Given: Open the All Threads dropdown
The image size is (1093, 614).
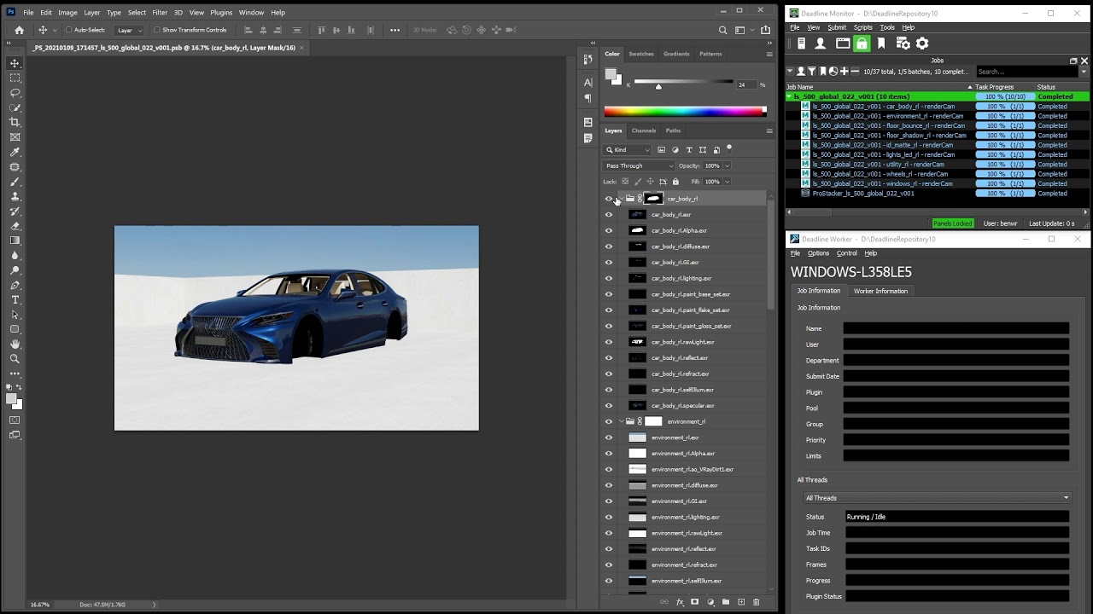Looking at the screenshot, I should tap(936, 498).
